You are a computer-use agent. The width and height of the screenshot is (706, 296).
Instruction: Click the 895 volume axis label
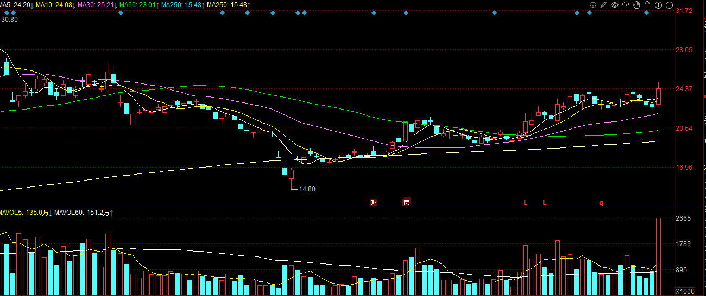click(x=682, y=270)
